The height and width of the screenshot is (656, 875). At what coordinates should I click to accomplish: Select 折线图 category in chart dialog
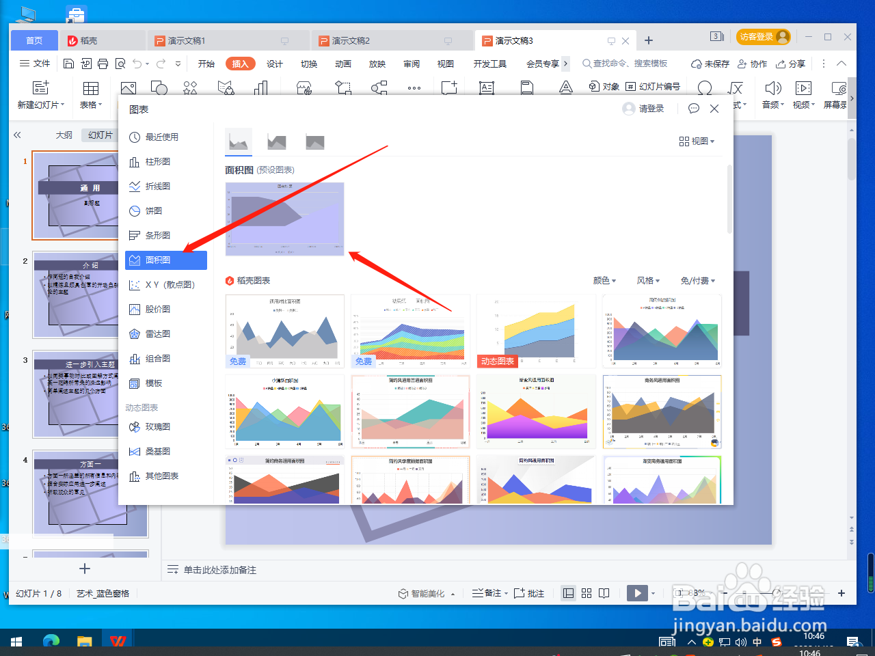[x=165, y=186]
